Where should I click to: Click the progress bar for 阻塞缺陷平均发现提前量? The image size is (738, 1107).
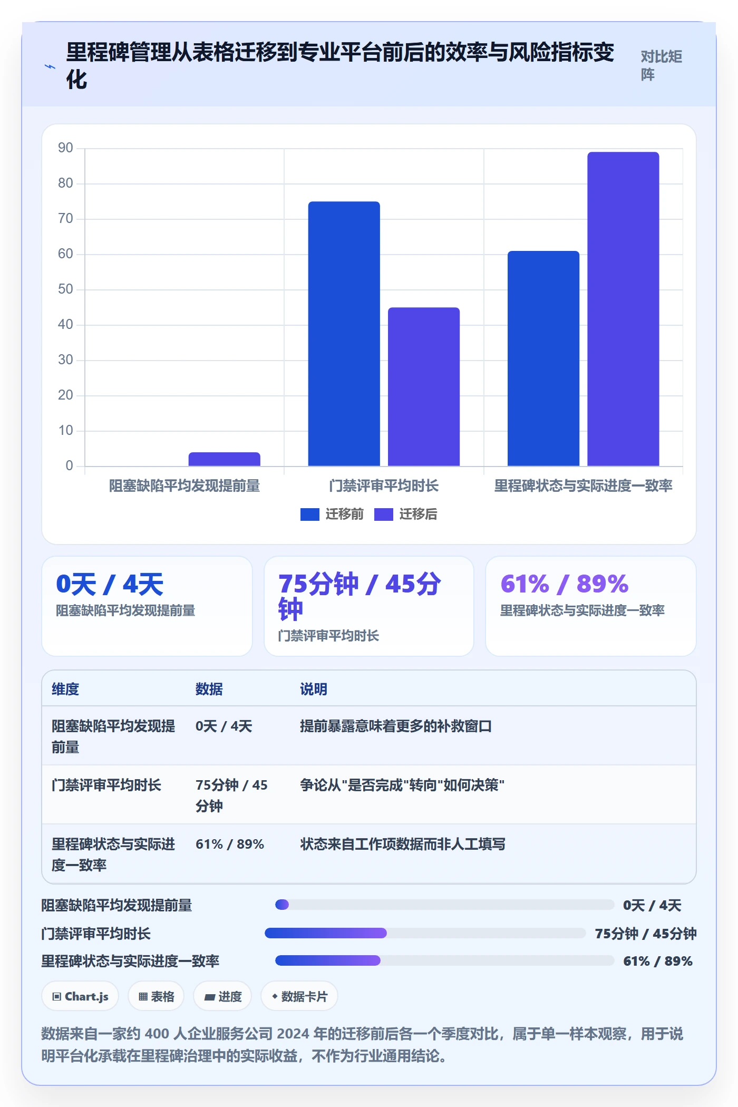tap(445, 905)
